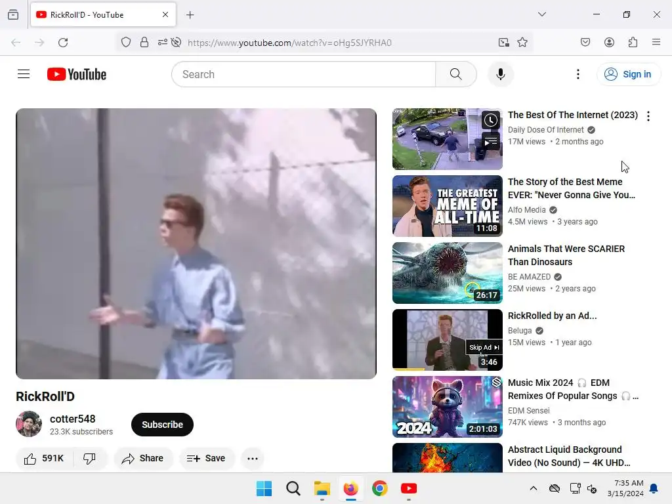Visit the EDM Sensei channel

528,411
